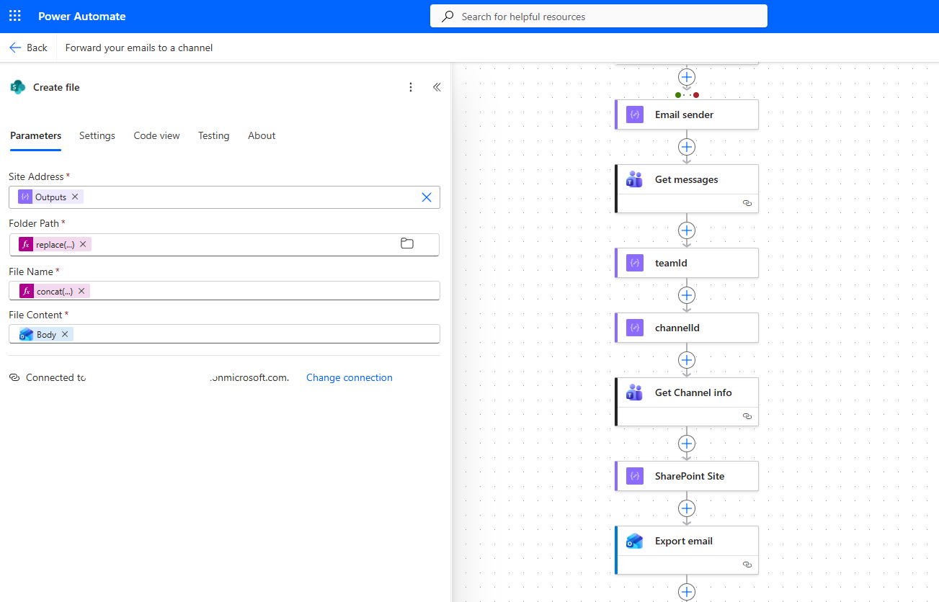Remove the replace(...) expression token
The height and width of the screenshot is (602, 939).
[83, 244]
